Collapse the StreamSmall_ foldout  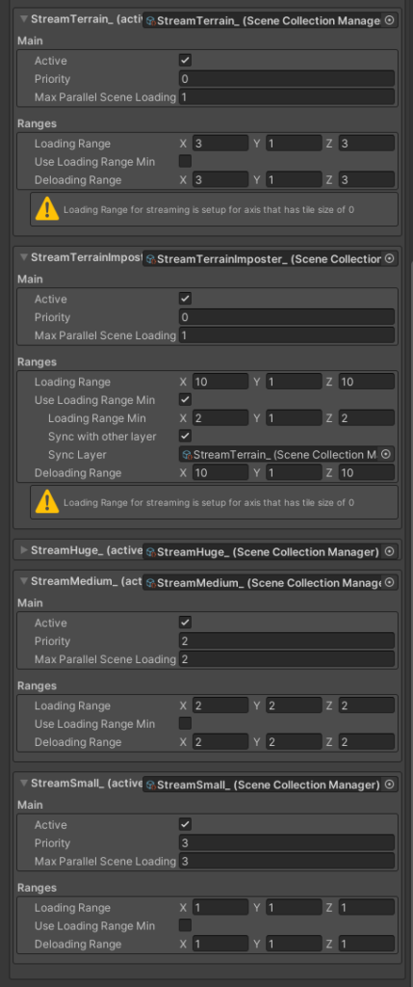click(x=24, y=783)
